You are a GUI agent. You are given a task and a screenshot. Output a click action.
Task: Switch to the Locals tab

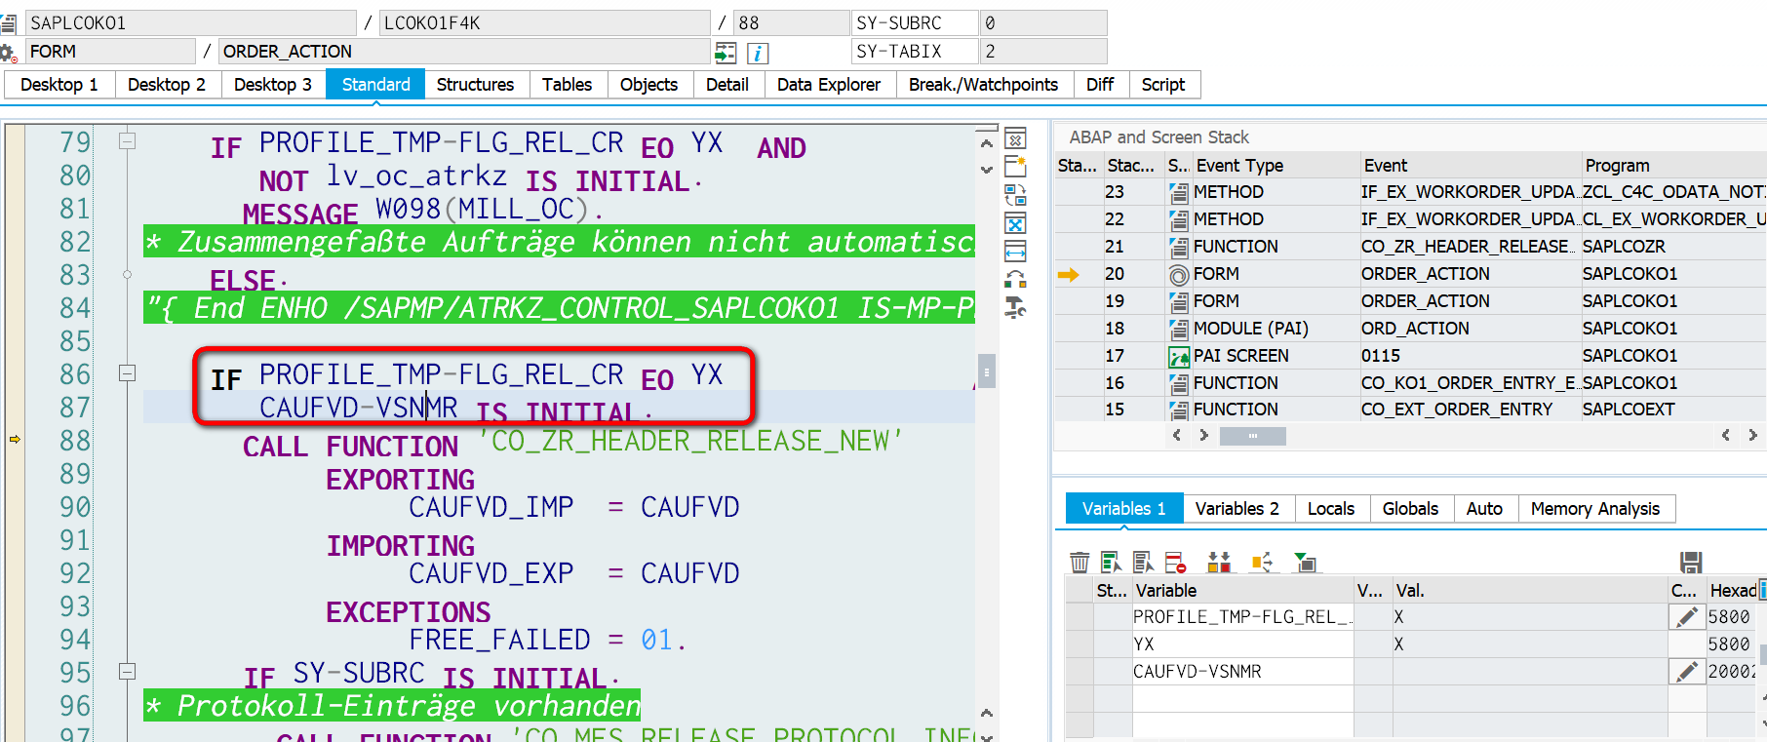coord(1331,509)
